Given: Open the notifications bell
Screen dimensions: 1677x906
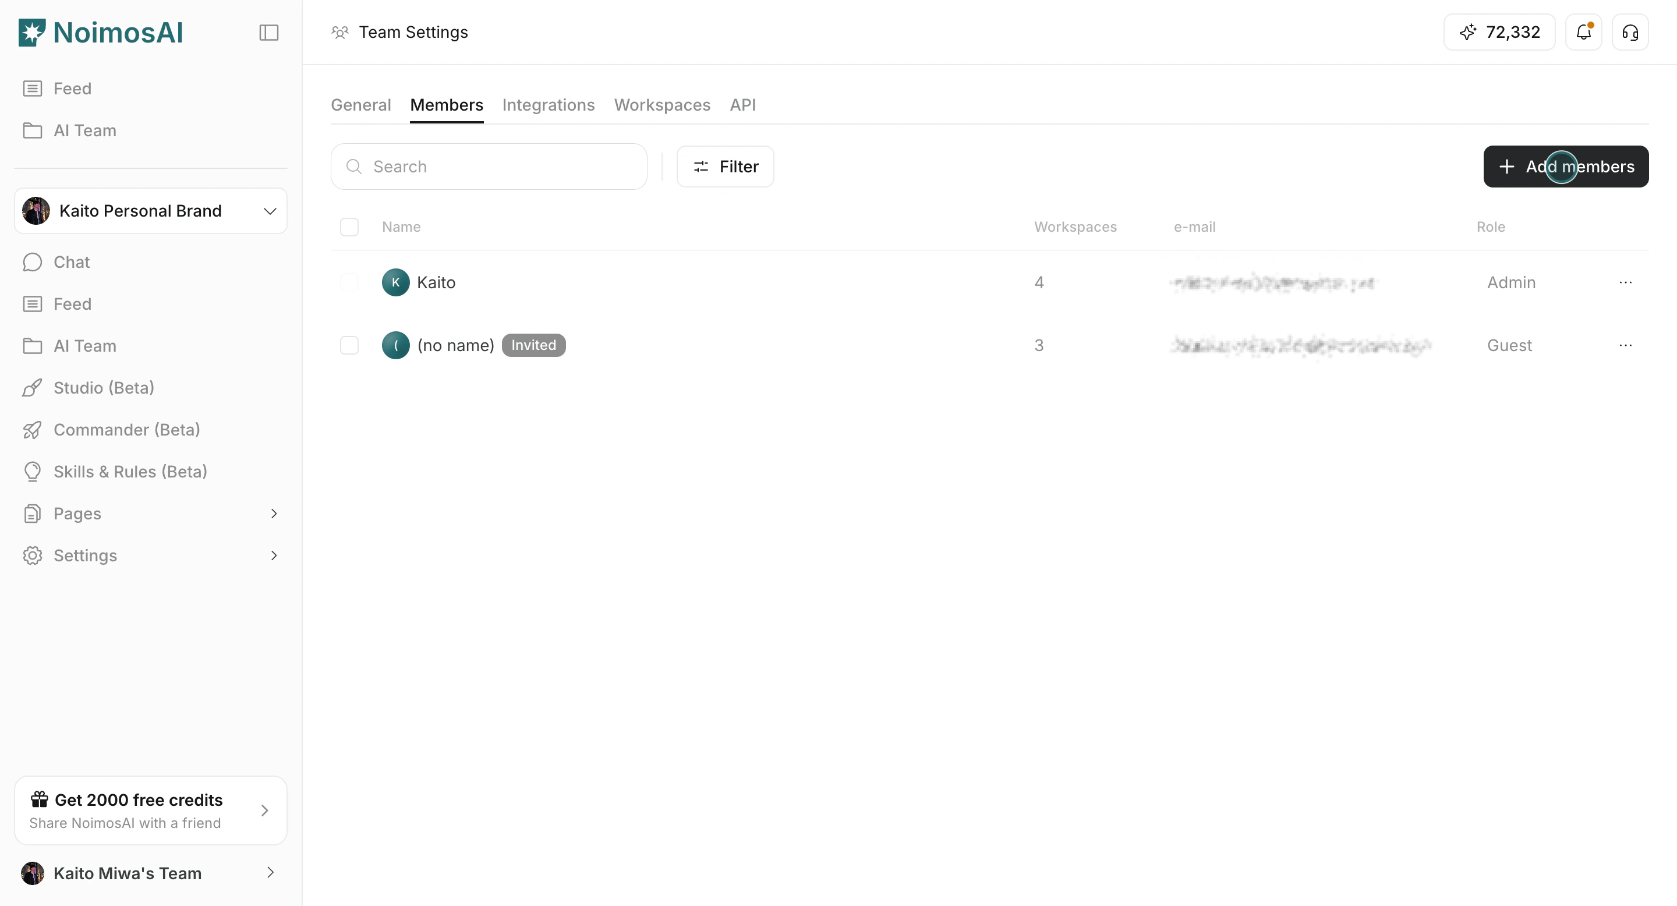Looking at the screenshot, I should [1583, 33].
